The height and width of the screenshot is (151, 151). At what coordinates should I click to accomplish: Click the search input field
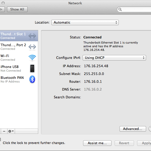135,9
